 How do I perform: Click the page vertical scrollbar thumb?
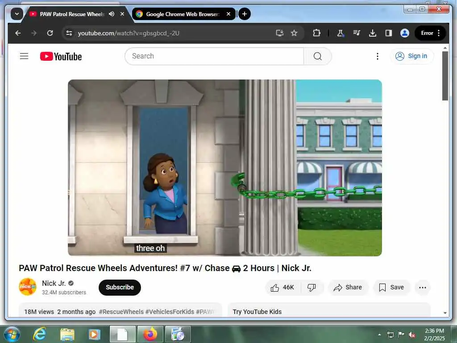(445, 76)
